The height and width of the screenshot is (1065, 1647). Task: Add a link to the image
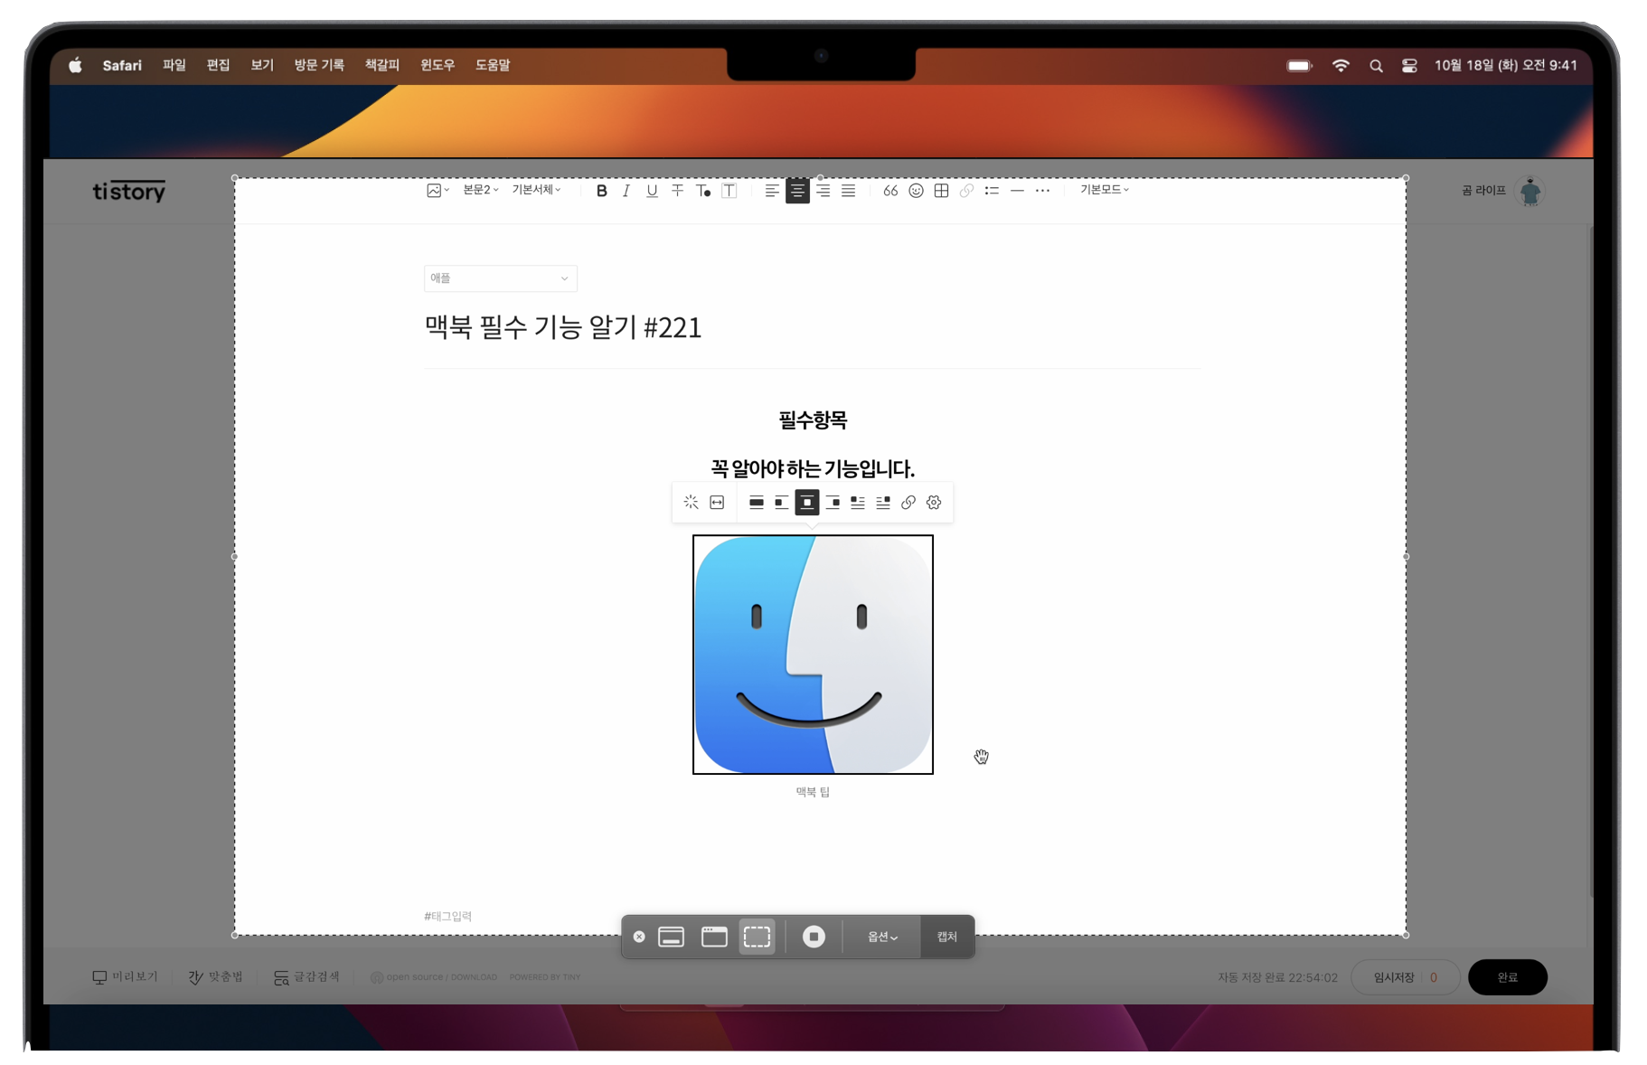click(x=908, y=503)
